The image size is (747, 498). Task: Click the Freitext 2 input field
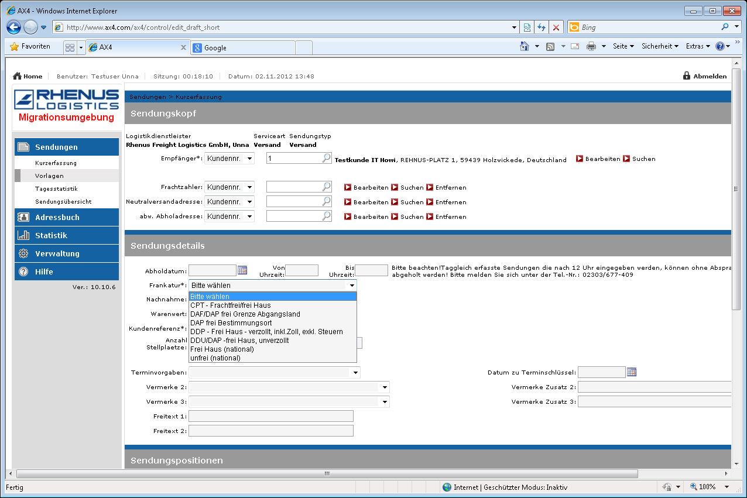pos(271,431)
